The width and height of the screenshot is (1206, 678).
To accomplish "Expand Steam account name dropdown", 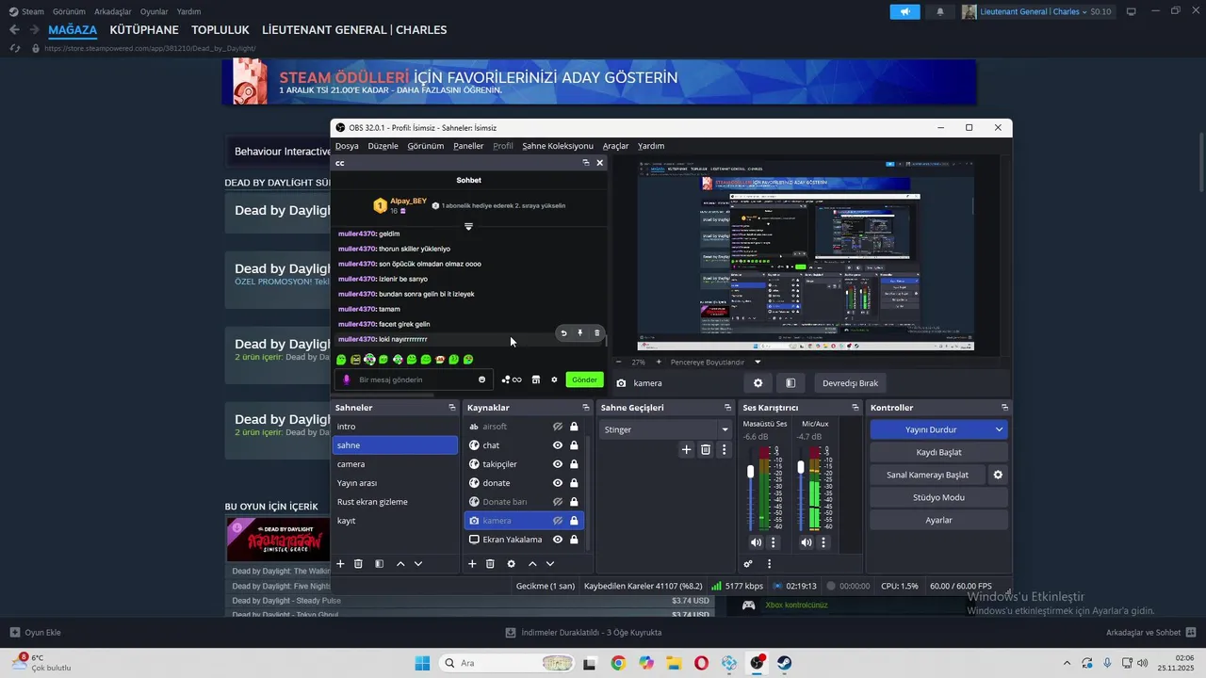I will [x=1084, y=12].
